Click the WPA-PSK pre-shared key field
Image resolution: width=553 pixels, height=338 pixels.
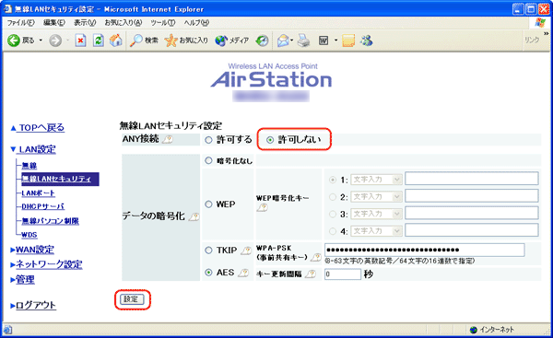tap(424, 250)
